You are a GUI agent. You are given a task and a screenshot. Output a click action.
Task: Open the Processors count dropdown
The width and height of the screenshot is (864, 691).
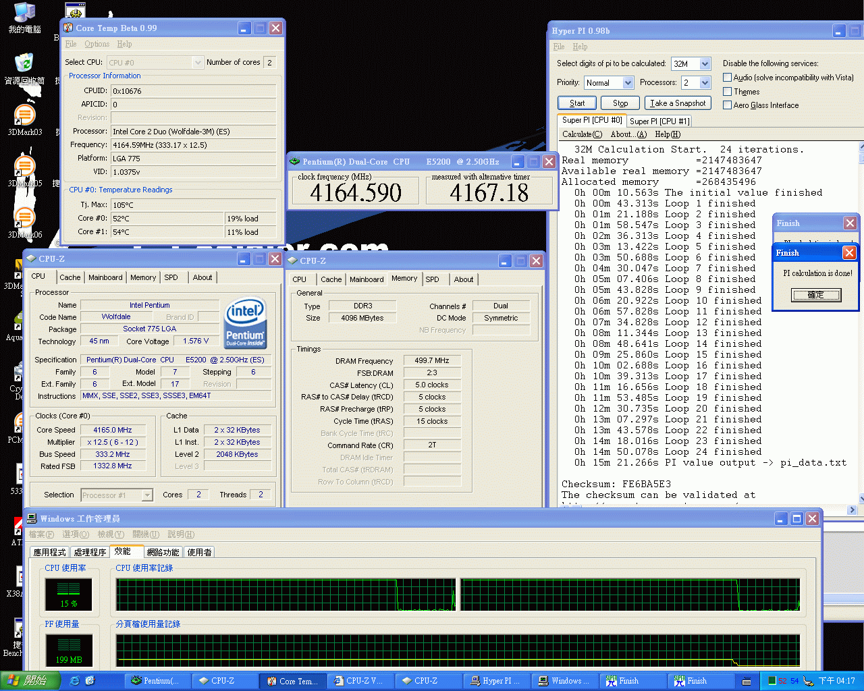coord(705,82)
